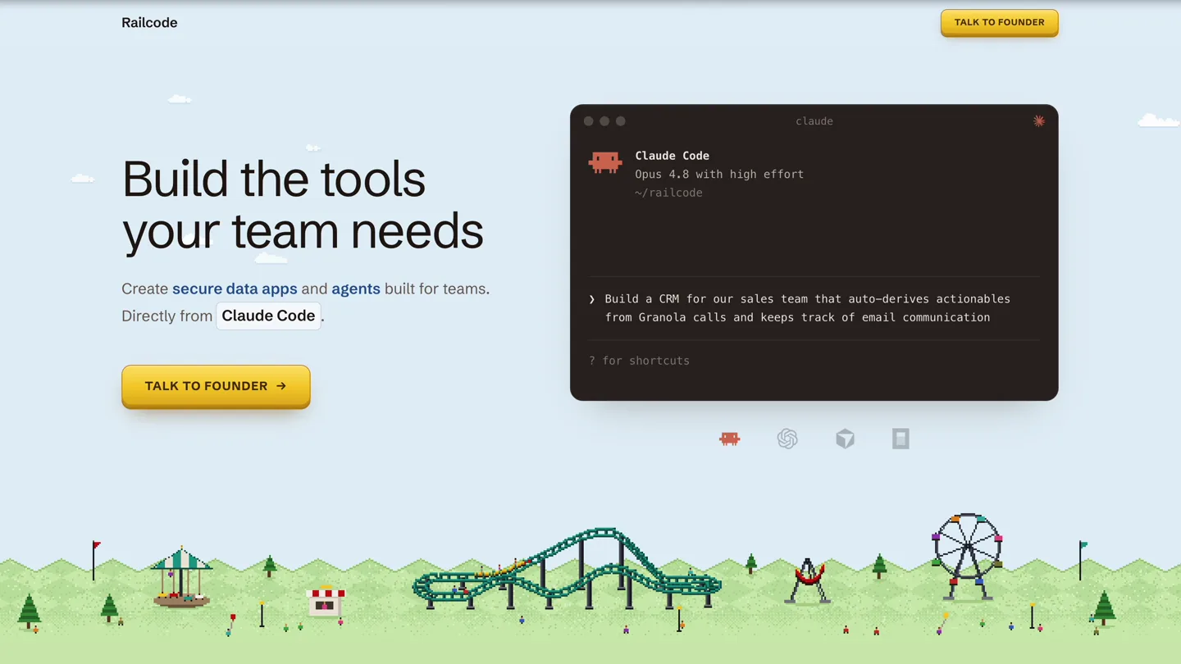Click the 'Claude Code' pill label
Viewport: 1181px width, 664px height.
point(268,316)
